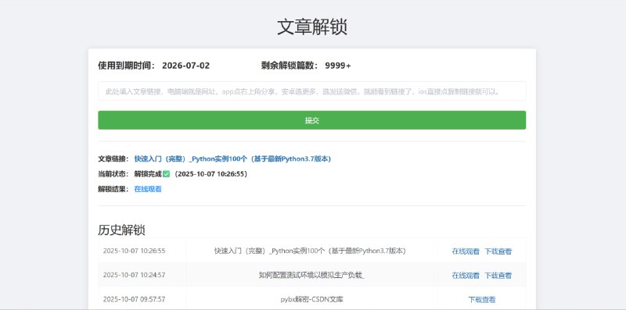Click the green checkmark next to 解锁完成
This screenshot has height=310, width=626.
point(166,174)
